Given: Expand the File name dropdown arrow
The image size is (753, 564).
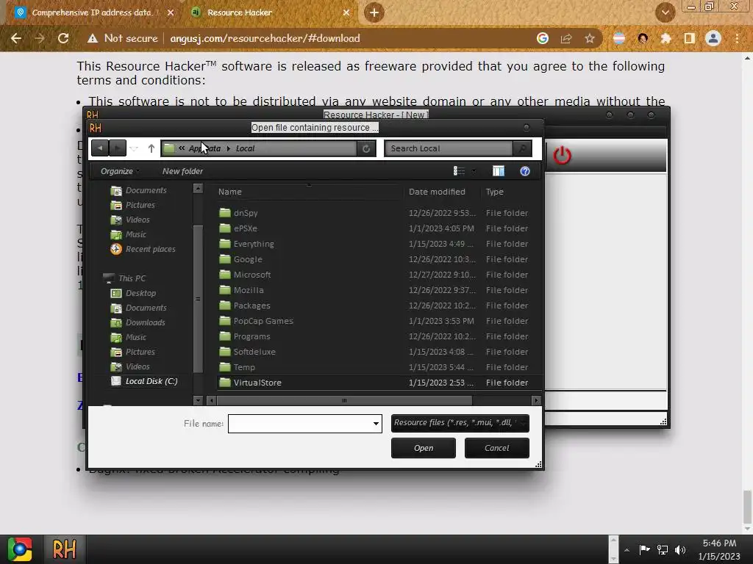Looking at the screenshot, I should (376, 424).
